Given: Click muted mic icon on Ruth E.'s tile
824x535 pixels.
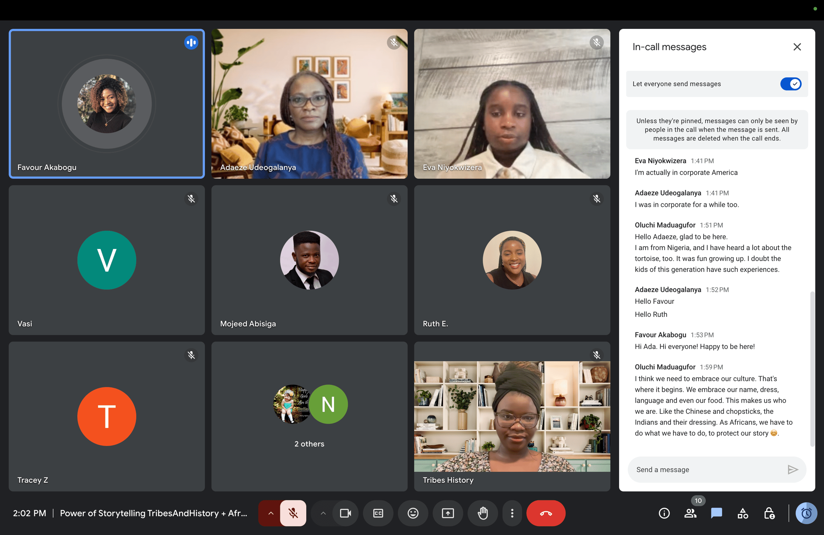Looking at the screenshot, I should [596, 199].
